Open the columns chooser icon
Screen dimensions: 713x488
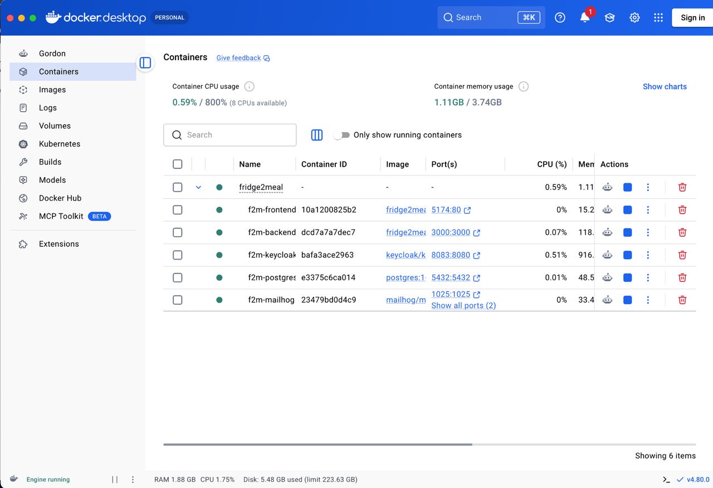[317, 135]
